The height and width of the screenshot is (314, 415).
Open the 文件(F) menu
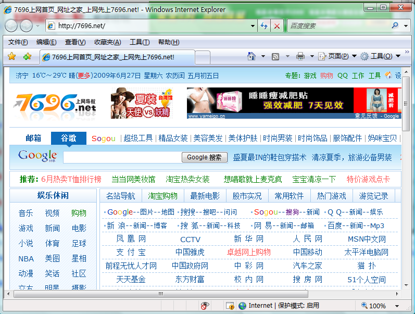pyautogui.click(x=18, y=42)
